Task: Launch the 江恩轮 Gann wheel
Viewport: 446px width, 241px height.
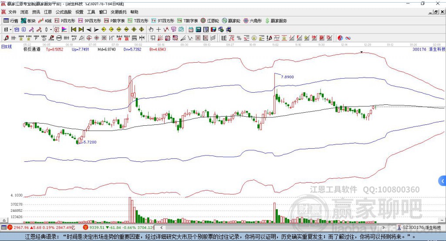Action: point(210,21)
